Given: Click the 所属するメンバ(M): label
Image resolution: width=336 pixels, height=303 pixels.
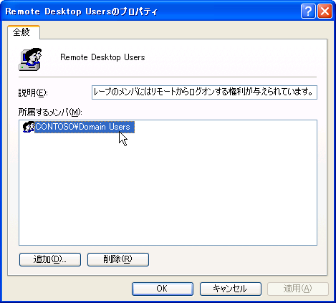Looking at the screenshot, I should click(50, 112).
